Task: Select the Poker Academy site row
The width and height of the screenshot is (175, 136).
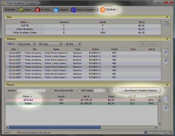Action: click(x=83, y=29)
